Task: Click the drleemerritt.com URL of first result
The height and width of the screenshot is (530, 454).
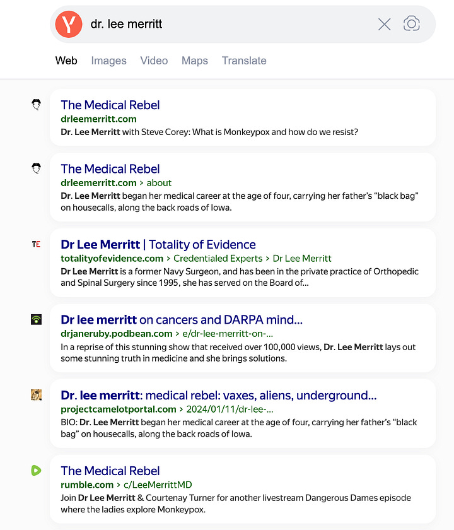Action: [98, 119]
